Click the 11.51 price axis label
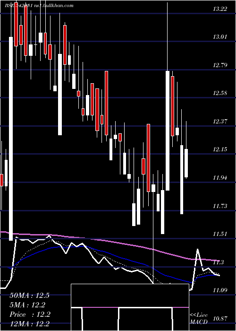The height and width of the screenshot is (331, 236). click(x=220, y=234)
